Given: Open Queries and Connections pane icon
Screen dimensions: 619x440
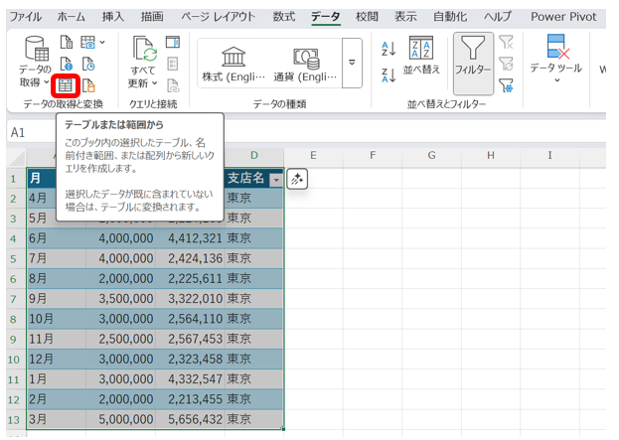Looking at the screenshot, I should 173,42.
